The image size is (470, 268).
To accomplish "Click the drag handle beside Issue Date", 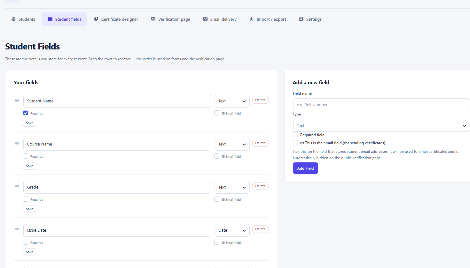I will (17, 230).
